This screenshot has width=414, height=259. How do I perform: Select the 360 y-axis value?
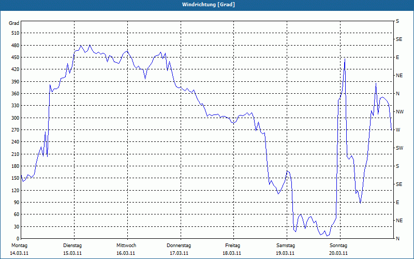[x=16, y=94]
